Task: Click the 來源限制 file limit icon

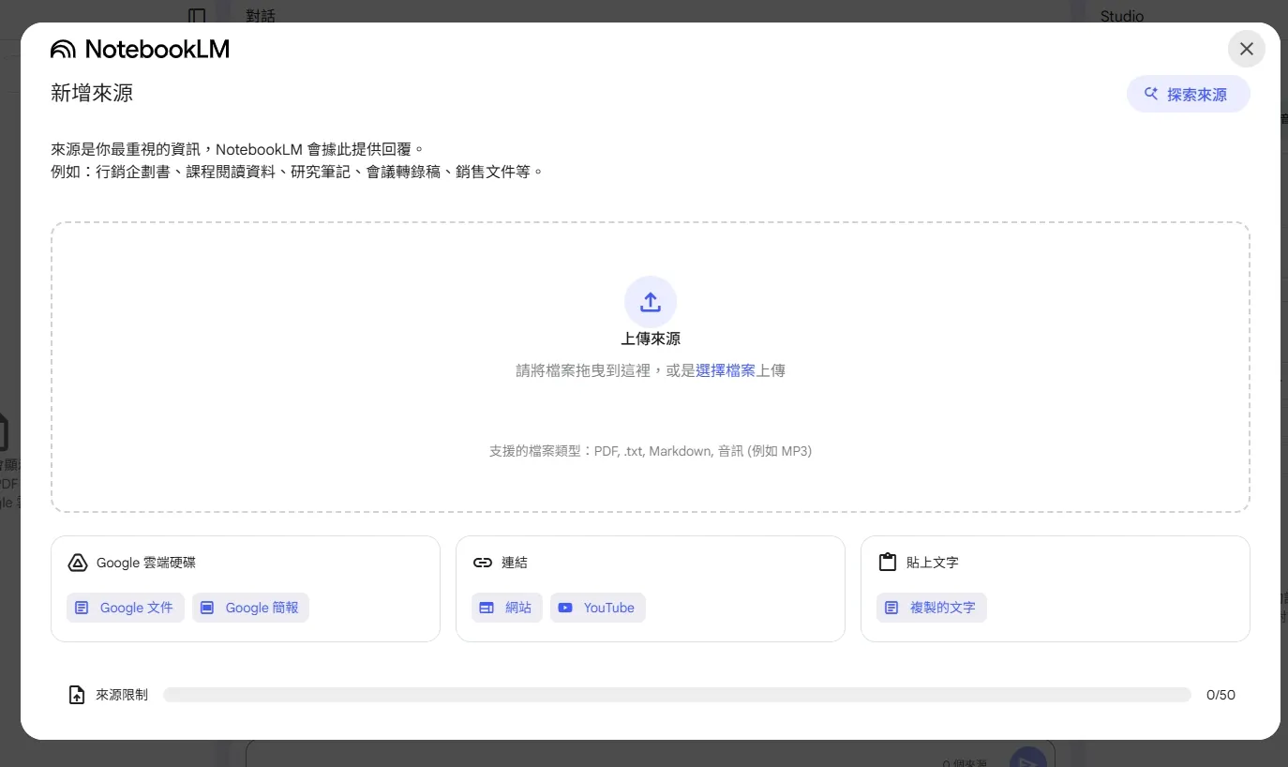Action: tap(77, 695)
